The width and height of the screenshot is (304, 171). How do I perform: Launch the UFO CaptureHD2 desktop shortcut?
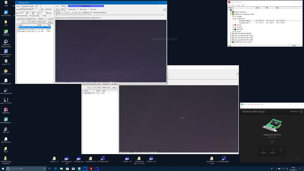click(x=103, y=159)
